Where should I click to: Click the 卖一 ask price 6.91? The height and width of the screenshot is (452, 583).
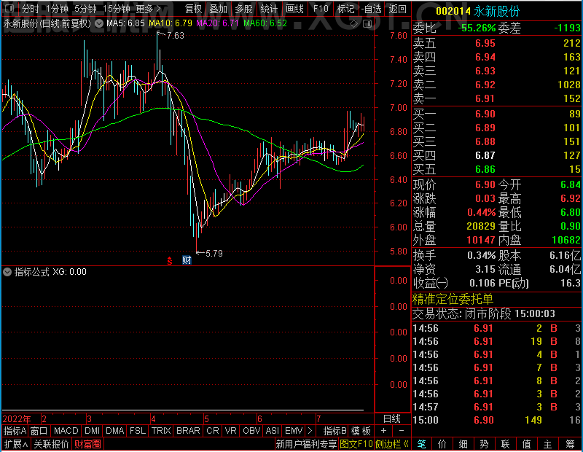click(x=485, y=98)
